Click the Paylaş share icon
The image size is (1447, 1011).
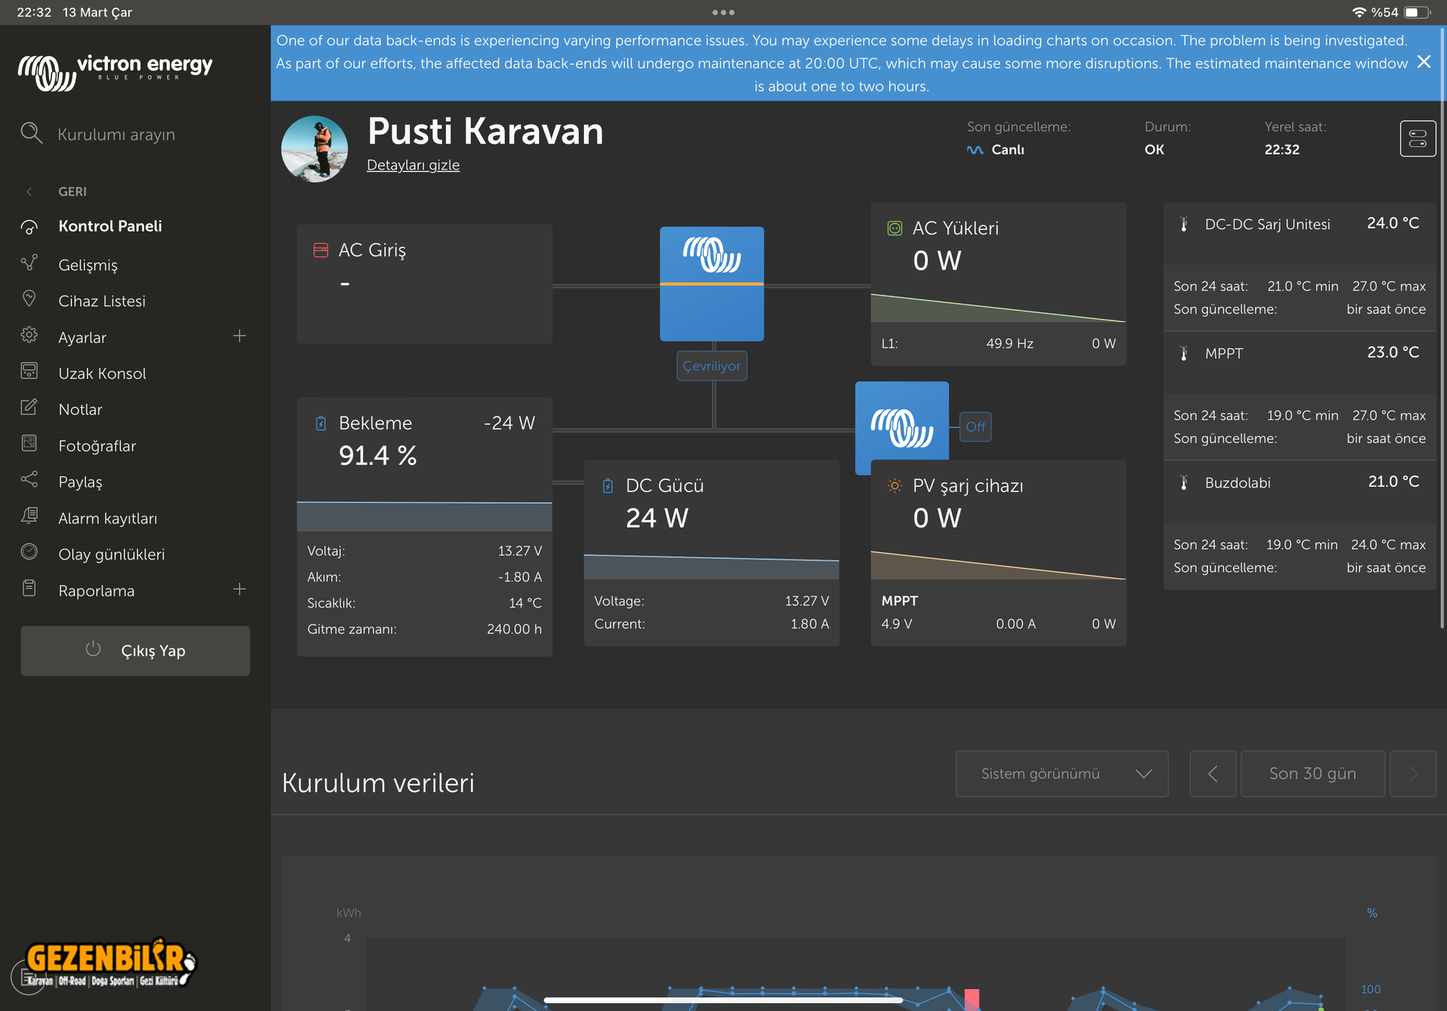pos(29,481)
